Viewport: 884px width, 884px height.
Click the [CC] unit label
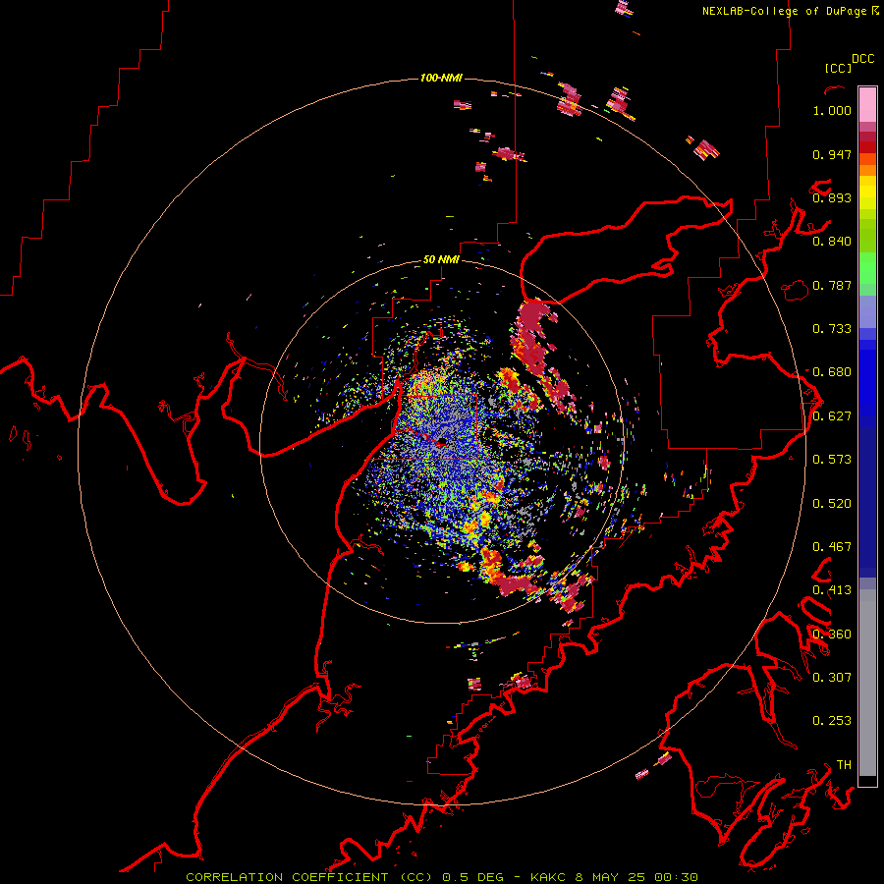pyautogui.click(x=838, y=68)
